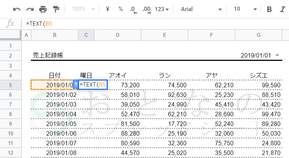Image resolution: width=289 pixels, height=158 pixels.
Task: Click the 曜日 header cell
Action: click(x=86, y=75)
